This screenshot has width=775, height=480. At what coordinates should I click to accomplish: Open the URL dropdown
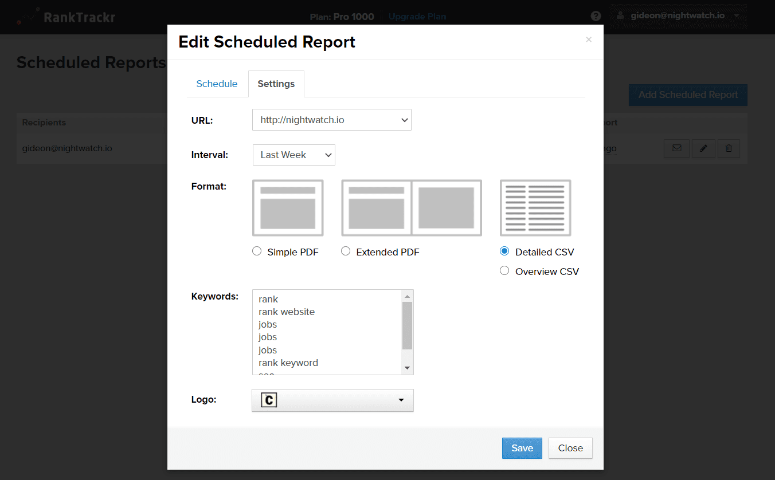(332, 120)
